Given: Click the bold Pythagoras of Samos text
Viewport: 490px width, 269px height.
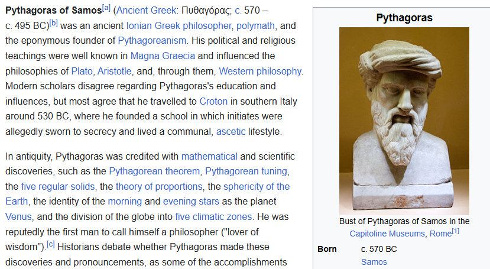Looking at the screenshot, I should [x=53, y=10].
